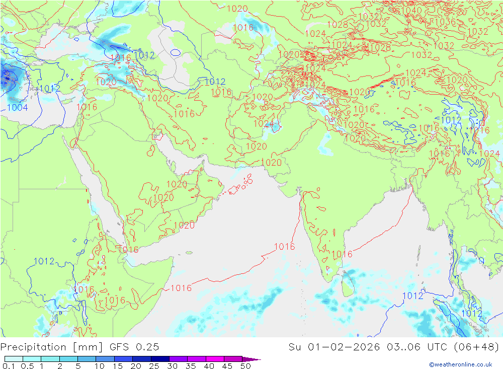The image size is (503, 369).
Task: Click the 30–35 mm legend swatch
Action: coord(179,359)
